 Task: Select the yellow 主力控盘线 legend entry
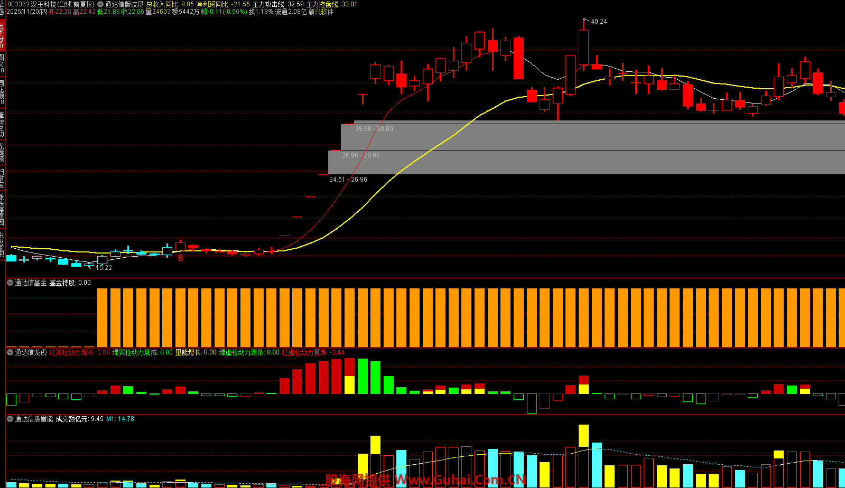point(331,4)
